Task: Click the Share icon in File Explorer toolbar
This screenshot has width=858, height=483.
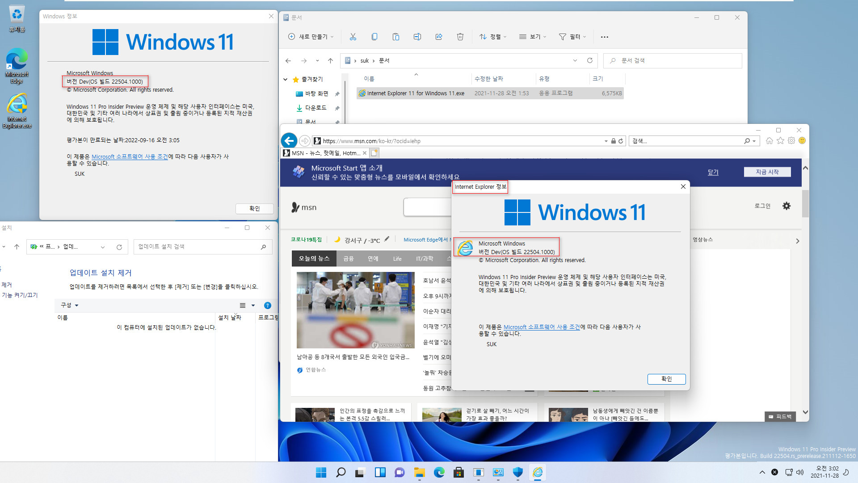Action: point(439,37)
